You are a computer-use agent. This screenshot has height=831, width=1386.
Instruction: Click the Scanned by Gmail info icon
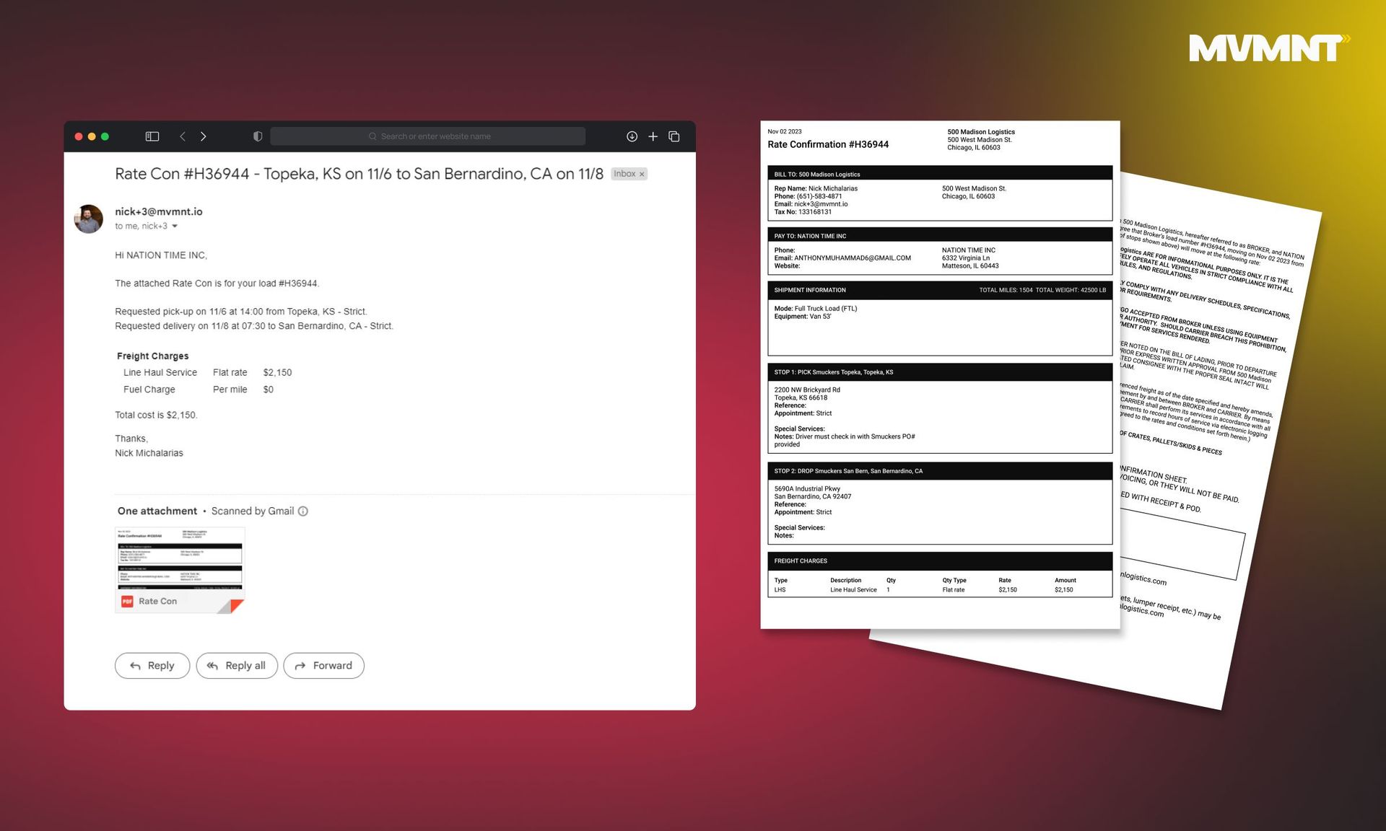[303, 511]
